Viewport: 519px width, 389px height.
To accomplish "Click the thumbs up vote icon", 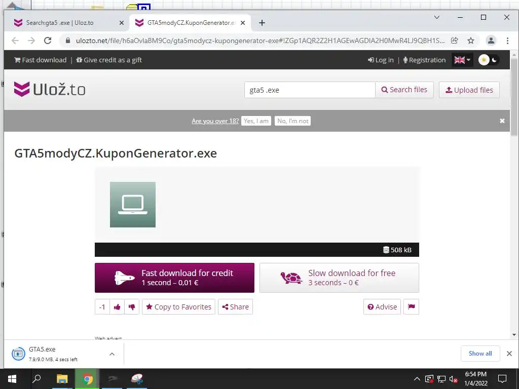I will [x=117, y=307].
